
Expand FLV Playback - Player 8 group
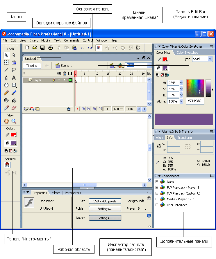coord(157,188)
